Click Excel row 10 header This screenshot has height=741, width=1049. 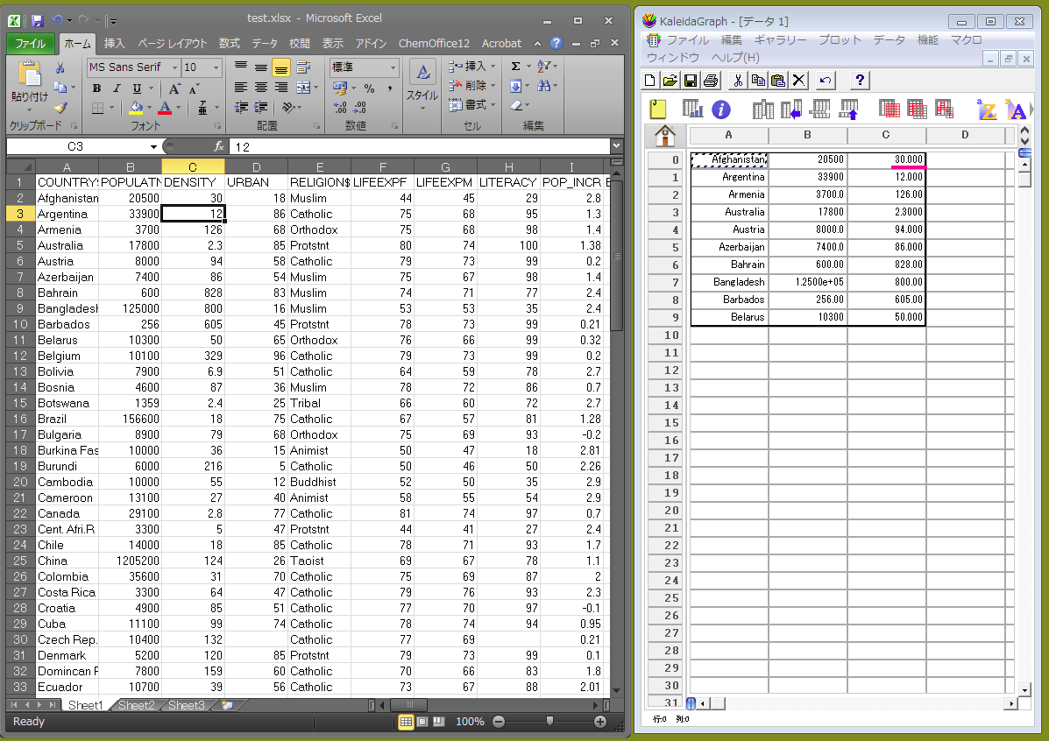[20, 324]
